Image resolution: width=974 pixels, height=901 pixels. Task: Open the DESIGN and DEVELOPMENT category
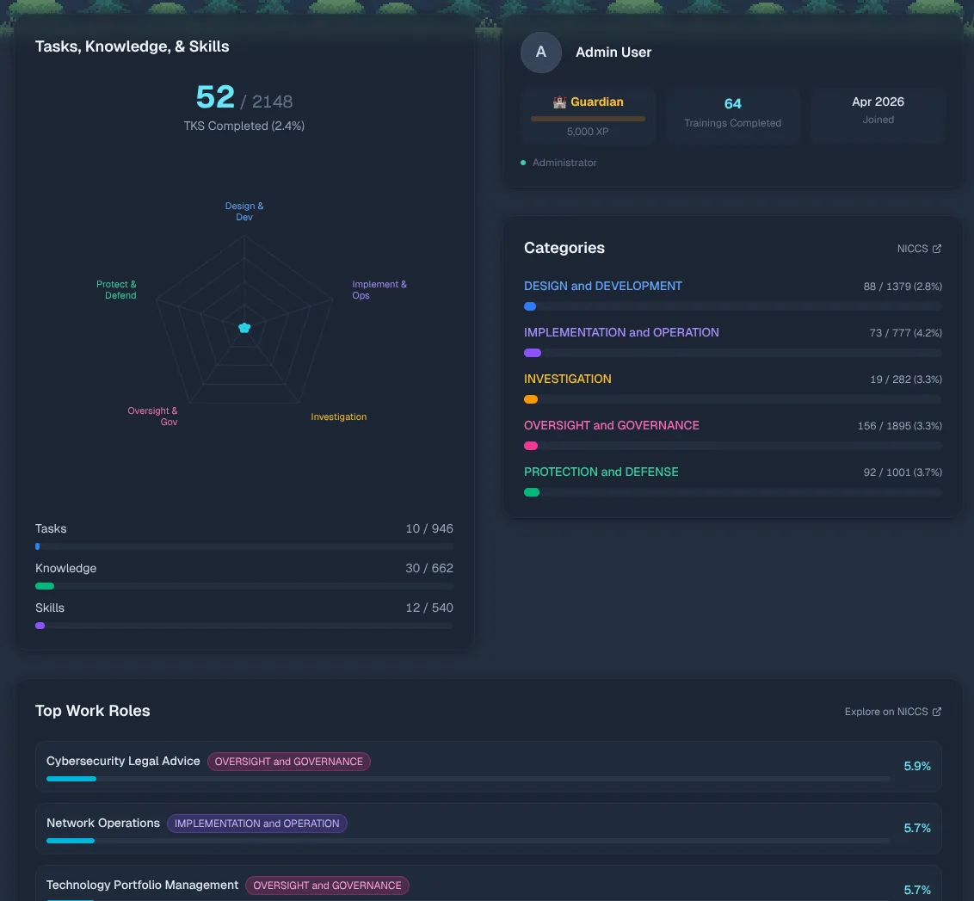point(602,286)
